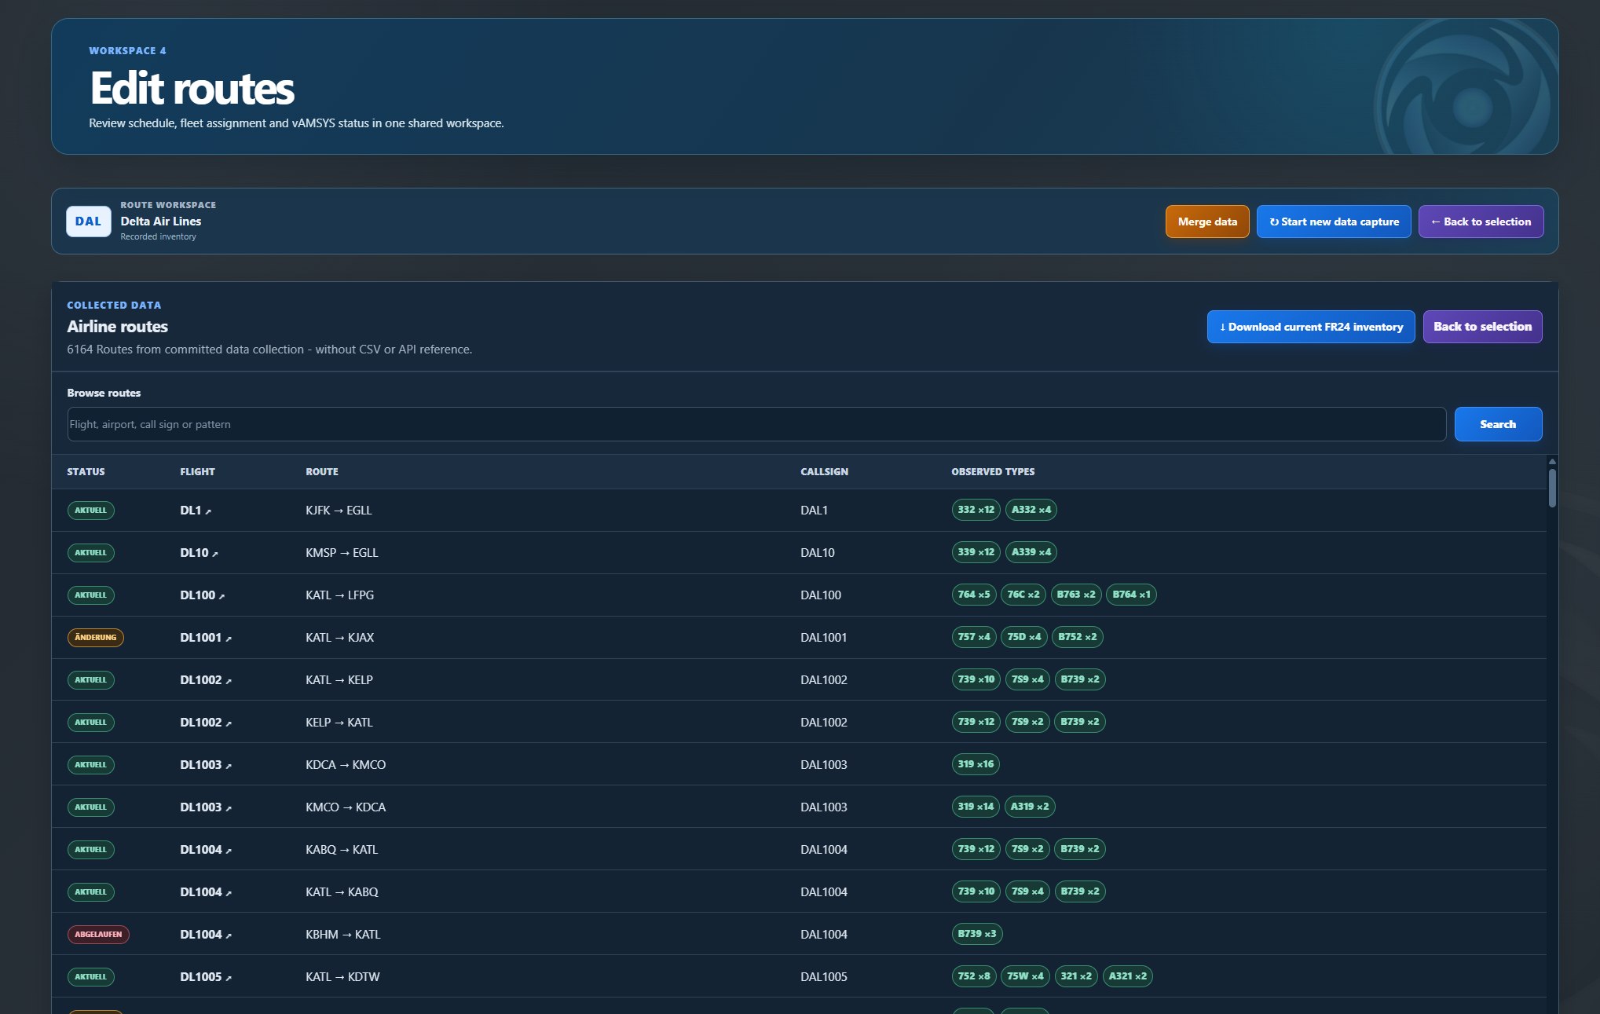Click the 76C ×2 type chip
This screenshot has width=1600, height=1014.
pos(1023,595)
